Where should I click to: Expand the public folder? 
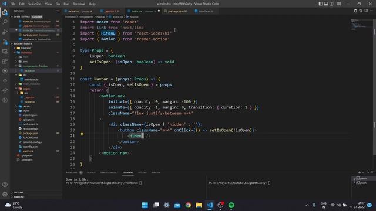pyautogui.click(x=26, y=106)
